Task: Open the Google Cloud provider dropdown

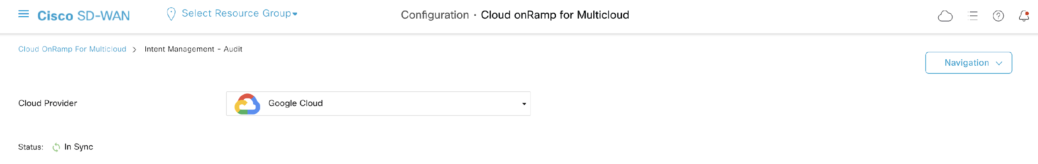Action: tap(378, 103)
